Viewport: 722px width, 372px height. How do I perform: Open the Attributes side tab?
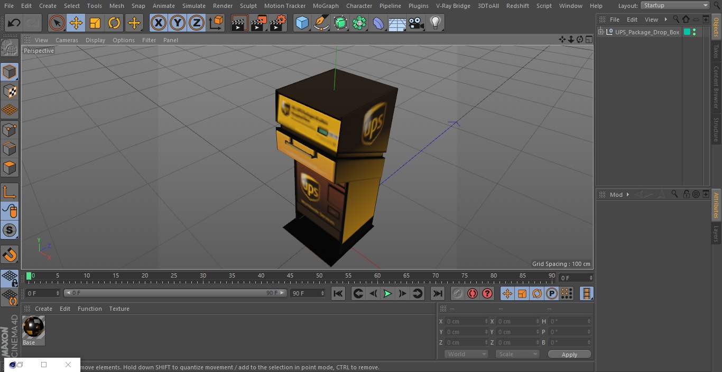tap(716, 205)
